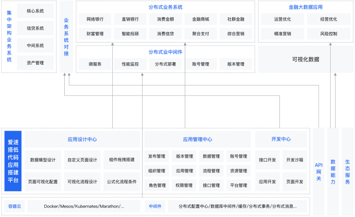Select the 接口管理 box
The image size is (355, 217).
[x=211, y=185]
